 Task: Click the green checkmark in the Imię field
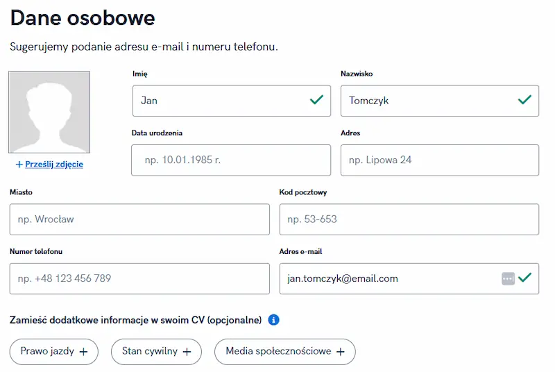point(316,100)
